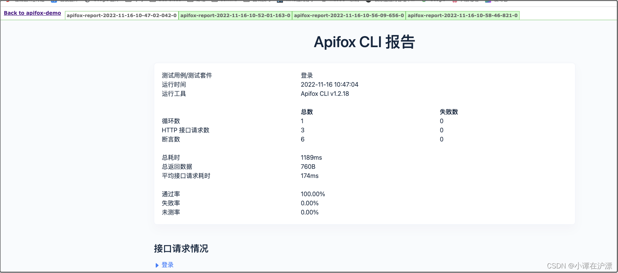Viewport: 618px width, 273px height.
Task: Click the 总耗时 value 1189ms
Action: pyautogui.click(x=311, y=157)
